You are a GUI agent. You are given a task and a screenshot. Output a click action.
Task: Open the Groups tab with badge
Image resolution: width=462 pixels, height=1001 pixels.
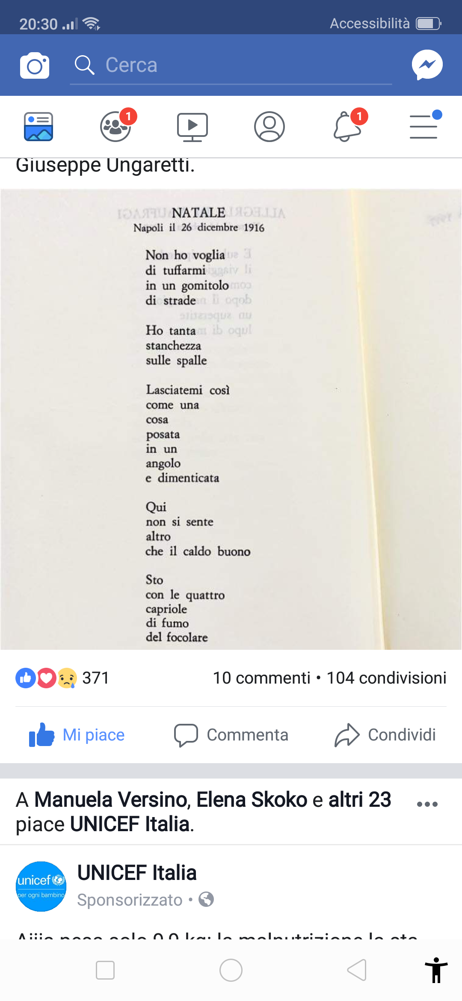(115, 127)
